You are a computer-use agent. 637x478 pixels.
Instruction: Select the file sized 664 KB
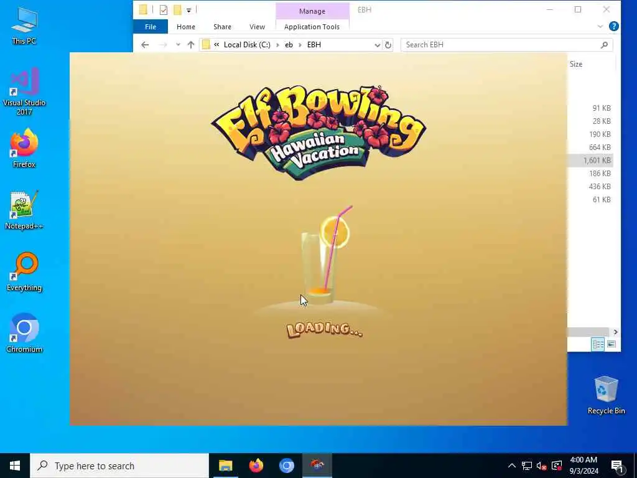point(600,147)
